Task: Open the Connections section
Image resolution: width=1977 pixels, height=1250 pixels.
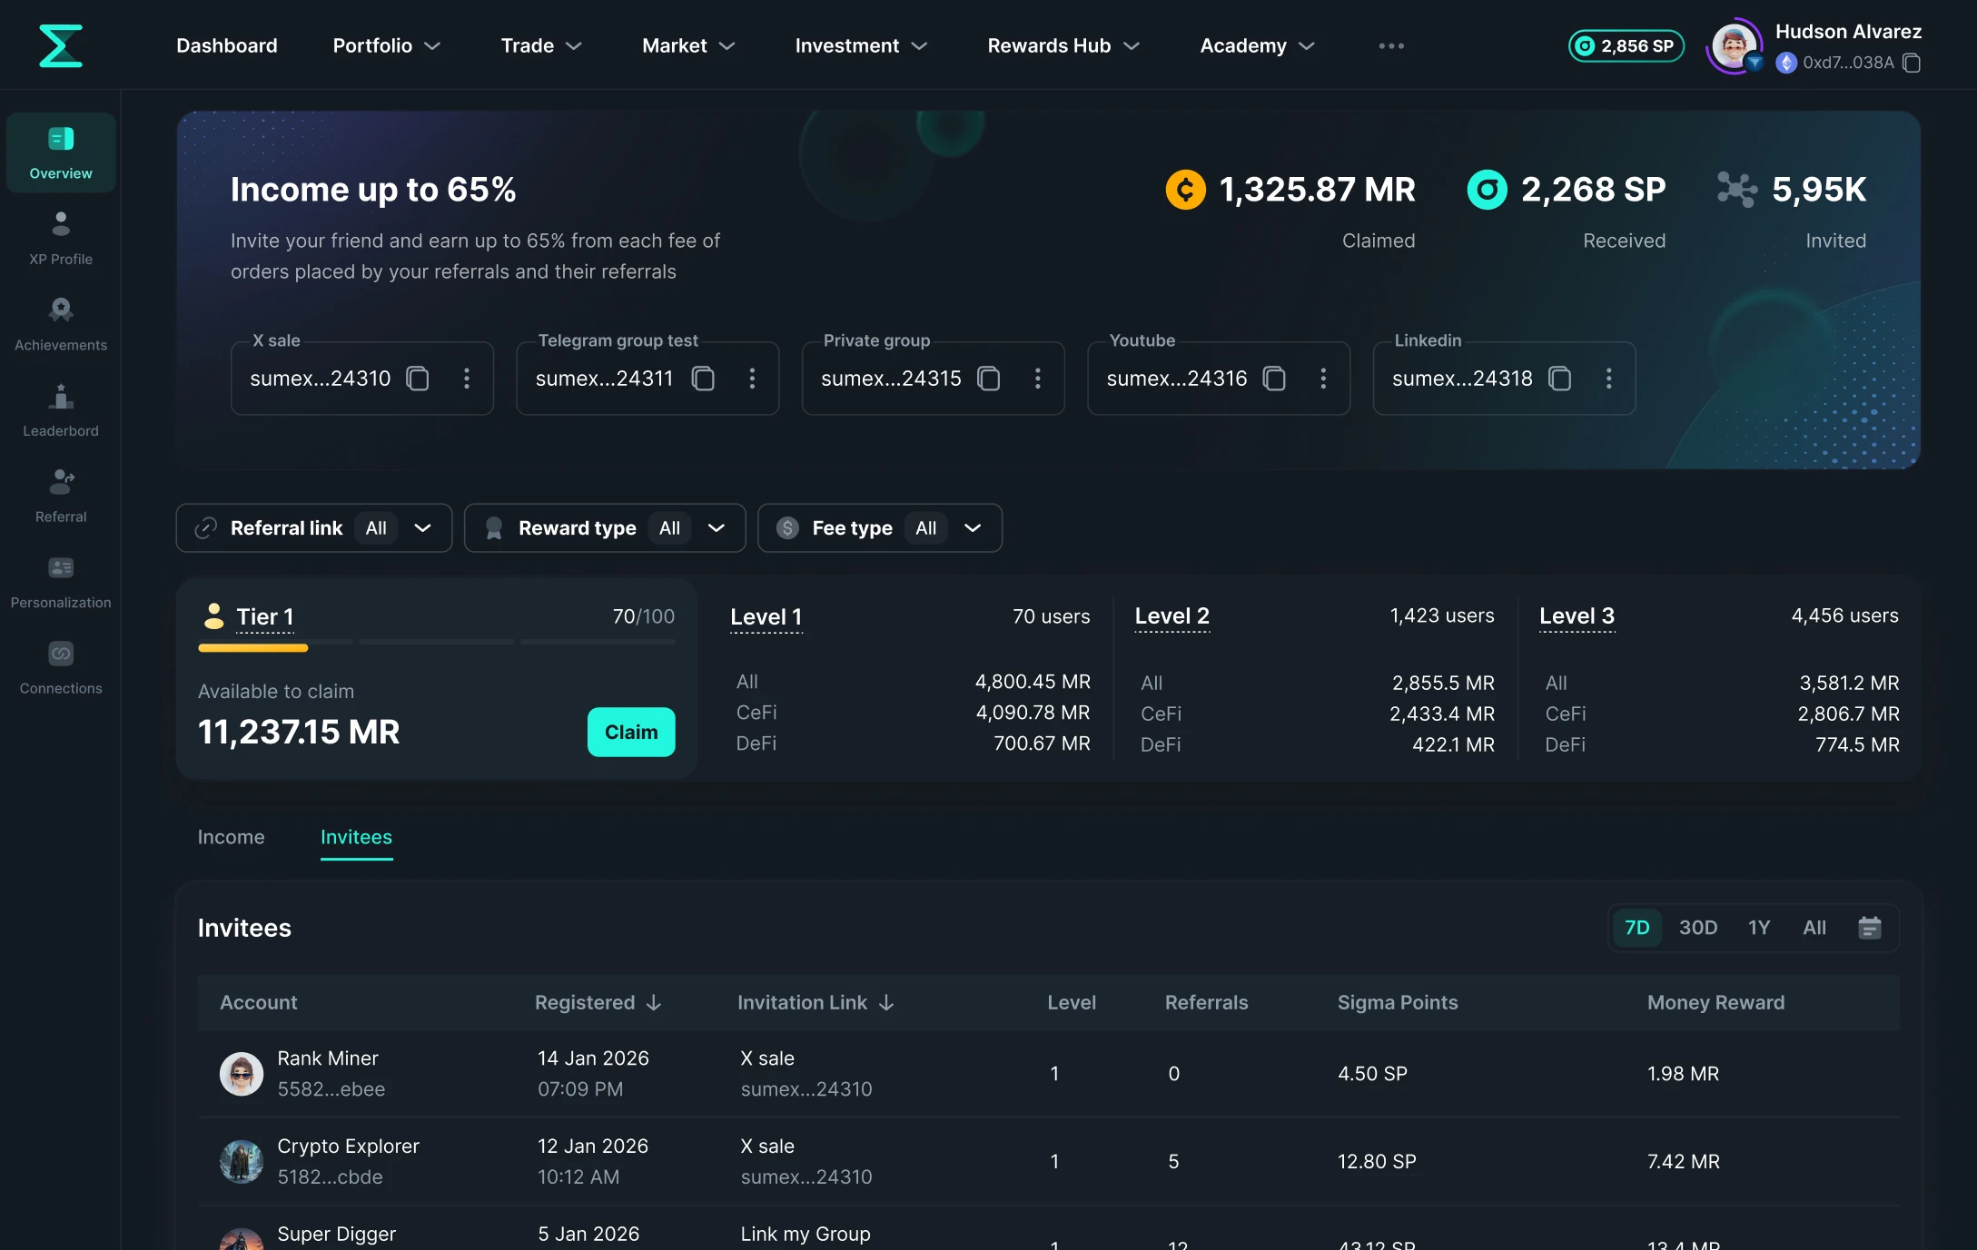Action: click(60, 666)
